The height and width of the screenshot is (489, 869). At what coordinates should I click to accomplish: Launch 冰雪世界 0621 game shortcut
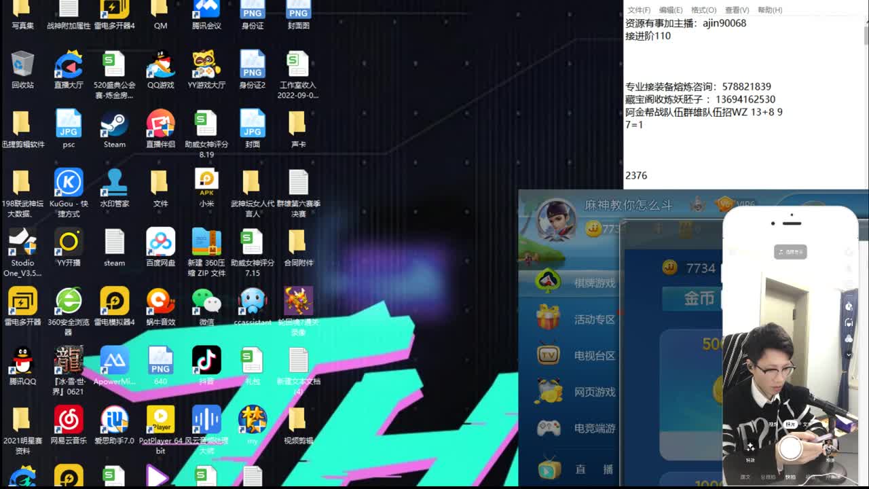(69, 371)
